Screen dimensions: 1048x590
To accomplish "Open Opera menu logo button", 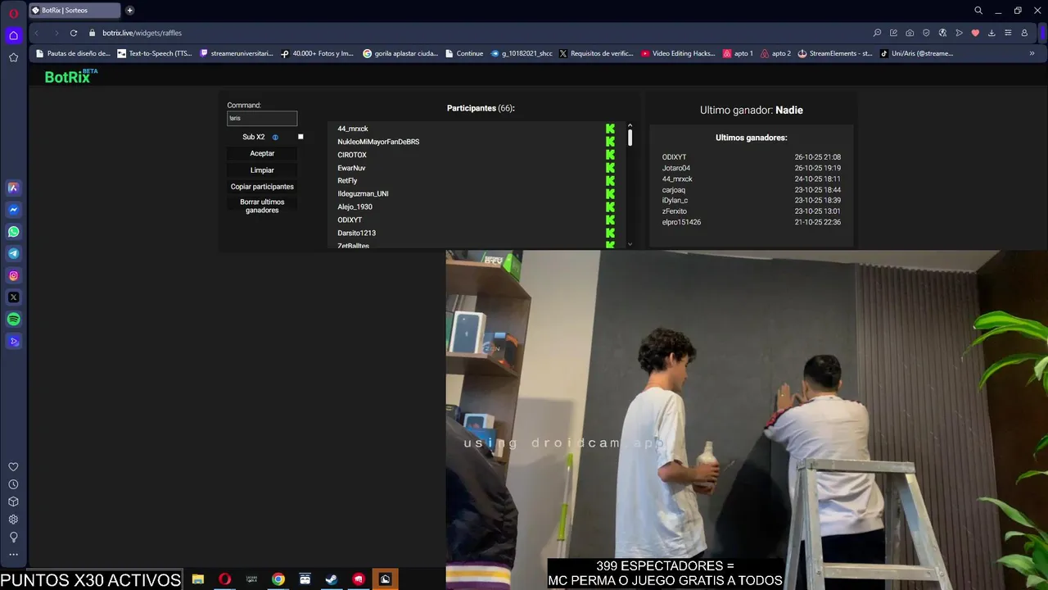I will pyautogui.click(x=13, y=13).
